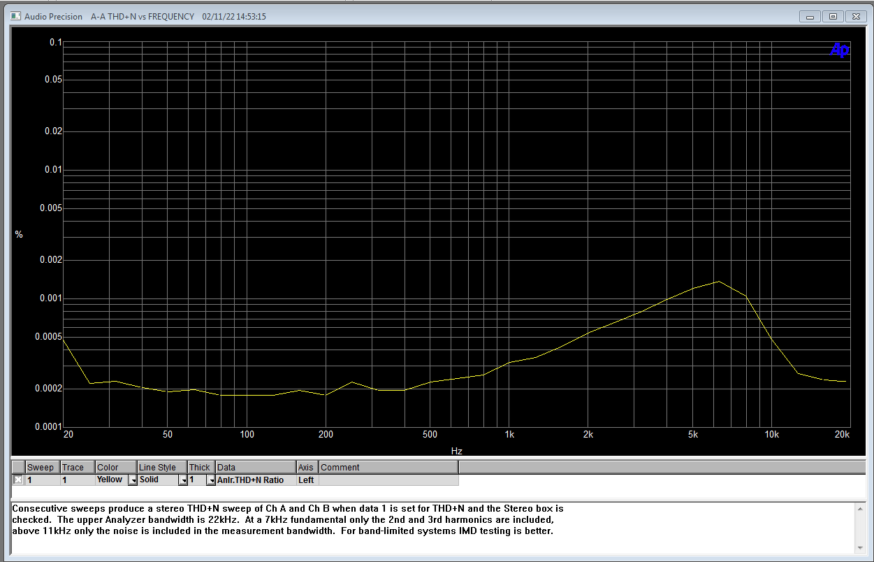874x562 pixels.
Task: Click the comment scrollbar down arrow
Action: tap(859, 548)
